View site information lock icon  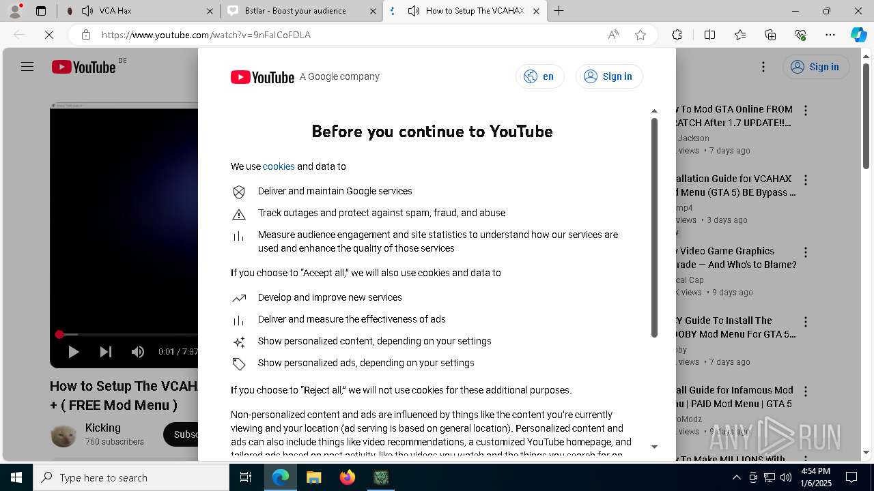[x=85, y=35]
